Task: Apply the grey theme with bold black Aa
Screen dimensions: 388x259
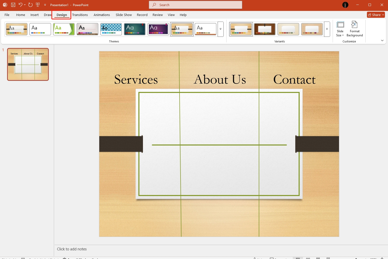Action: [x=87, y=29]
